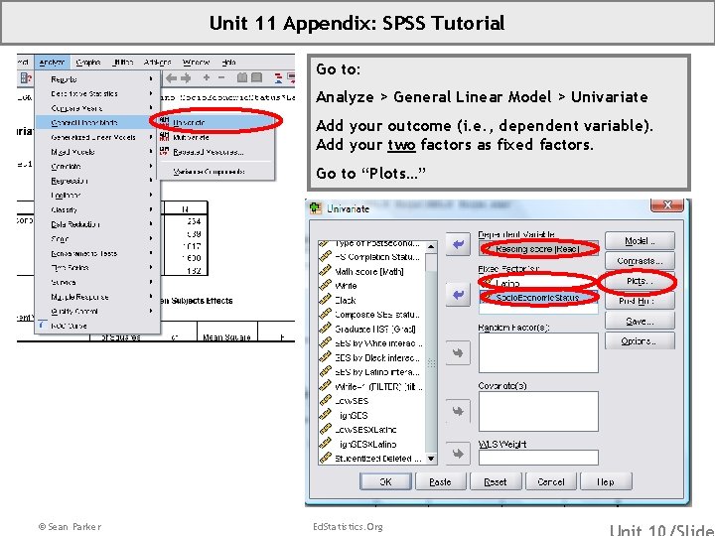Expand the Correlate submenu arrow

pyautogui.click(x=151, y=166)
